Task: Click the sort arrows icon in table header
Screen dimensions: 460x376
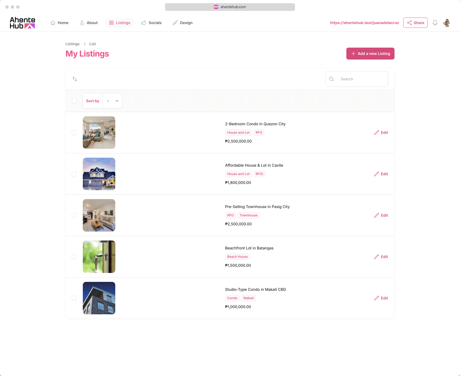Action: coord(75,79)
